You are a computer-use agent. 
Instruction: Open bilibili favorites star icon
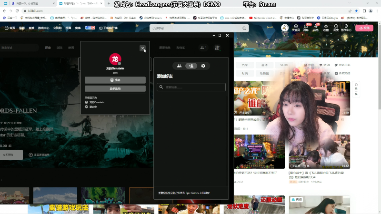pos(326,28)
